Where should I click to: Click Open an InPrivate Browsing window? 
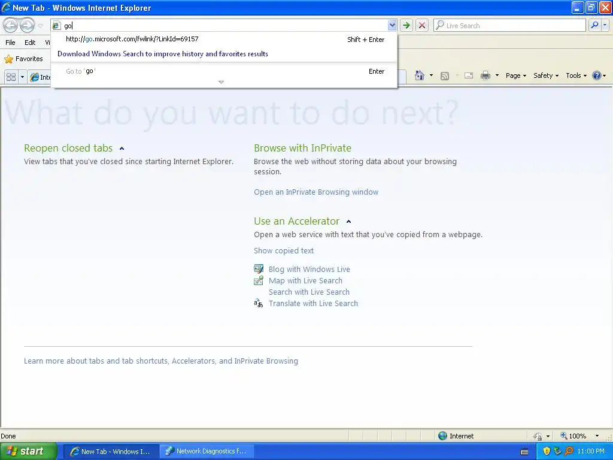pyautogui.click(x=316, y=192)
